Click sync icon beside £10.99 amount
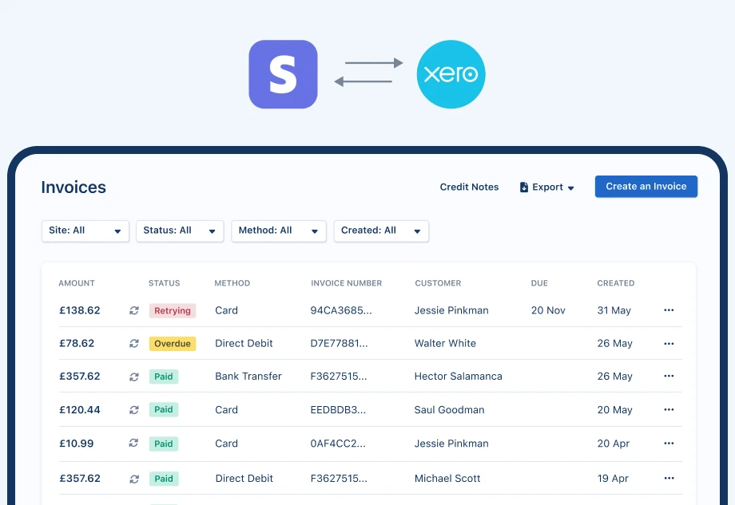The width and height of the screenshot is (735, 505). coord(134,444)
